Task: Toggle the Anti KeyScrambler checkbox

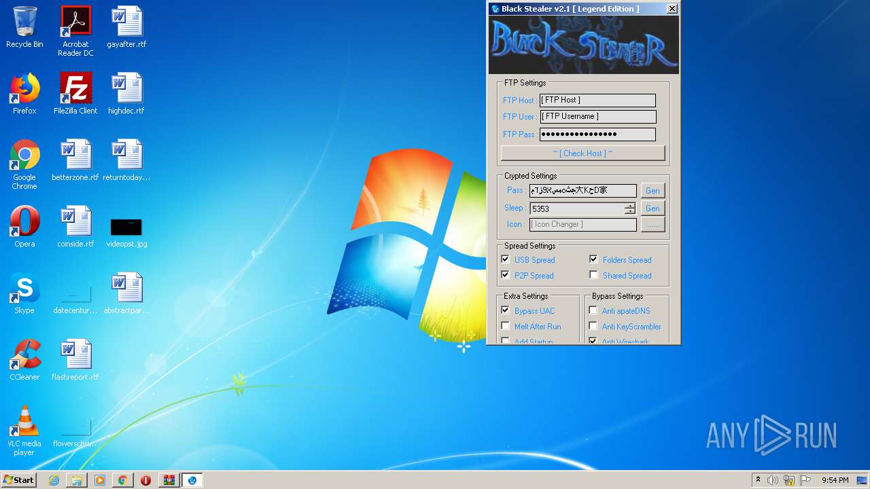Action: [x=593, y=326]
